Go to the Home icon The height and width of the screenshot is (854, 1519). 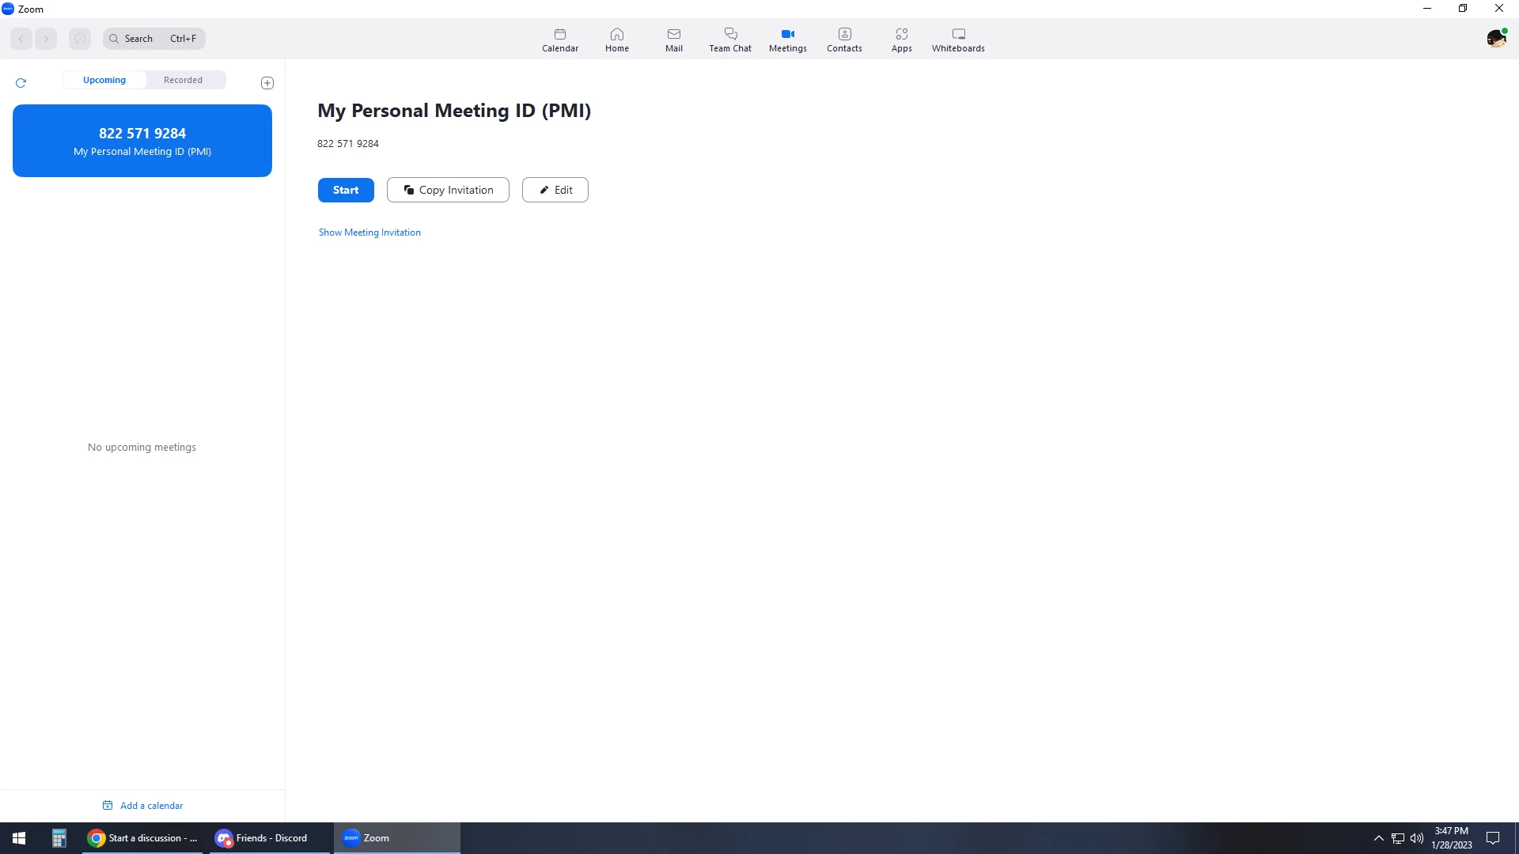point(616,40)
